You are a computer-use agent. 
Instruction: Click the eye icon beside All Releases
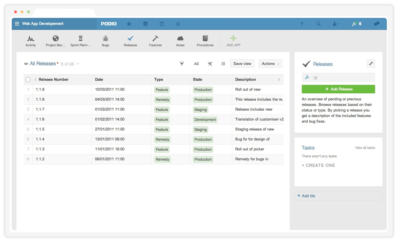(x=26, y=64)
